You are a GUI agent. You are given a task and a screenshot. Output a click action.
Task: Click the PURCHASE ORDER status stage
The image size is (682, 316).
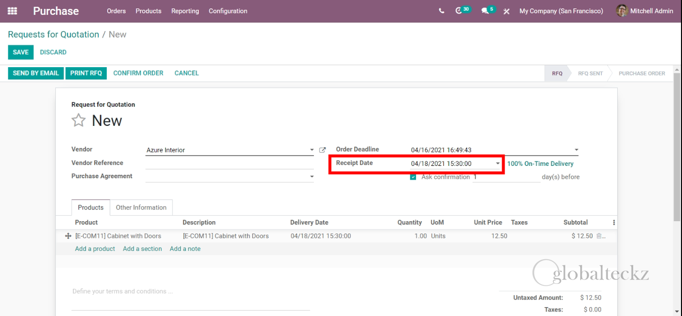point(641,73)
